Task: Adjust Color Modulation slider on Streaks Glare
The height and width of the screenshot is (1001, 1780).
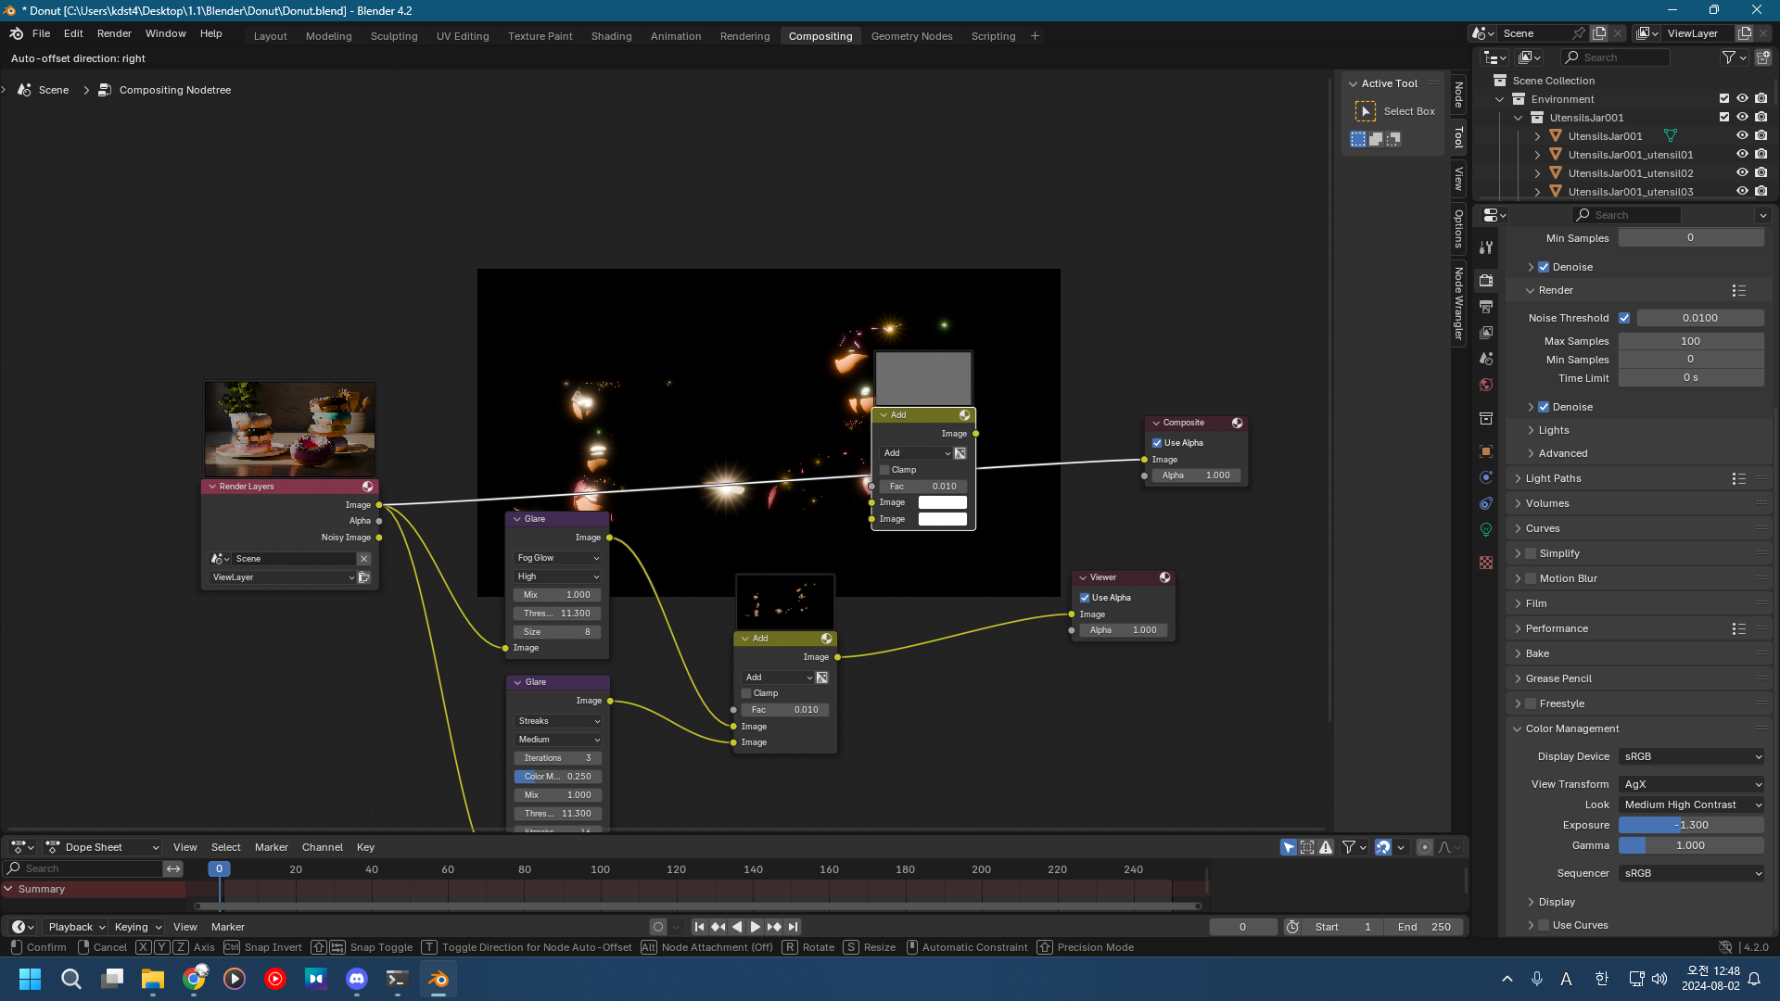Action: (x=558, y=777)
